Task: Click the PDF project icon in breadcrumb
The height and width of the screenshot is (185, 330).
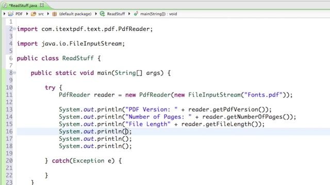Action: point(10,14)
